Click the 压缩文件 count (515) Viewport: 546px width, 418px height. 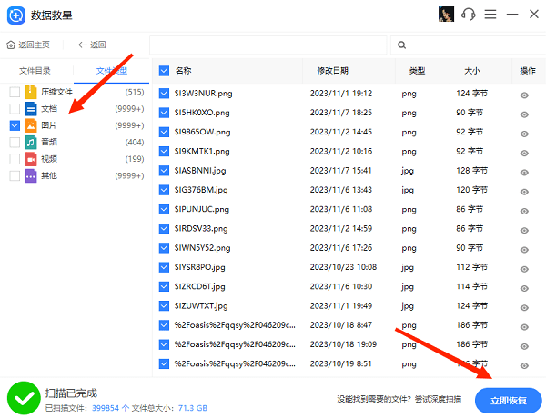tap(135, 92)
